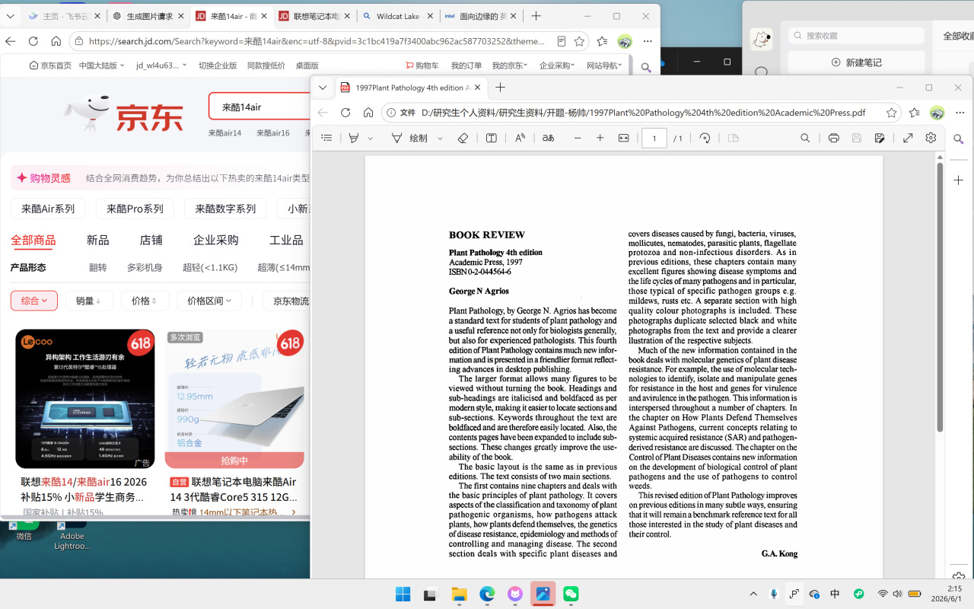Viewport: 974px width, 609px height.
Task: Click the PDF search magnifier icon
Action: tap(805, 138)
